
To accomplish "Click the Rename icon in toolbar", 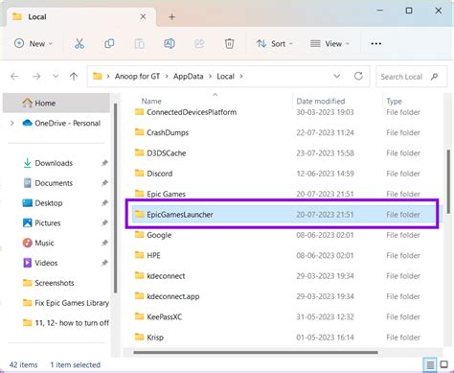I will [x=170, y=43].
